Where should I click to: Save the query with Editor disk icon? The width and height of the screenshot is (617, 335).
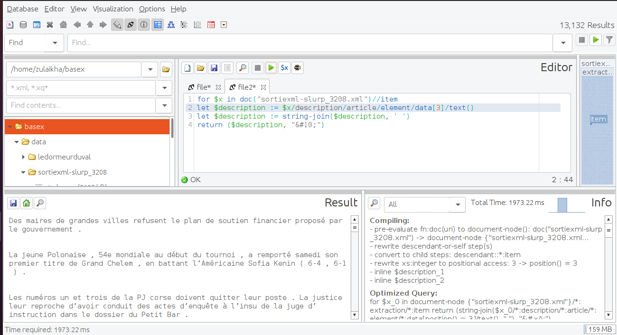coord(214,68)
